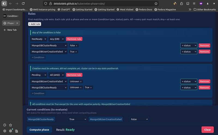Remove True chip from NotReady rule

tap(76, 52)
